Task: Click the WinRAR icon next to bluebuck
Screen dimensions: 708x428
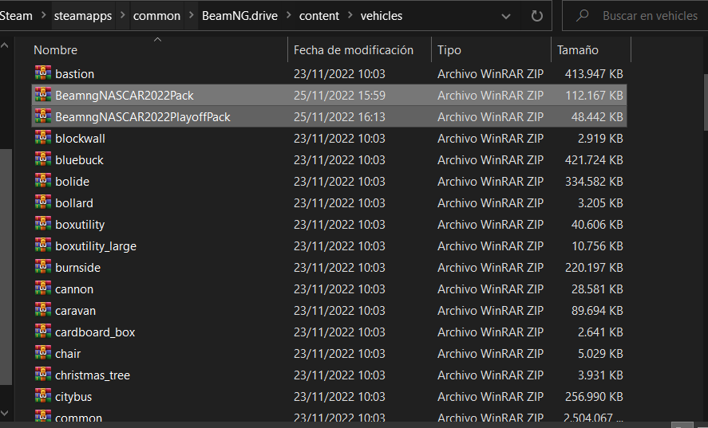Action: click(43, 159)
